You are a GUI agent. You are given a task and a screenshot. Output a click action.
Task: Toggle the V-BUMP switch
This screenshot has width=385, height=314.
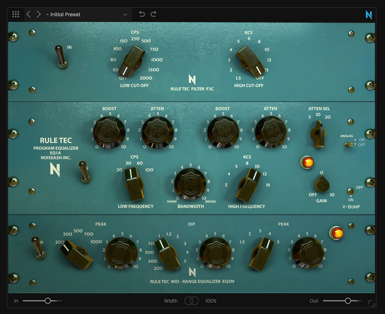coord(351,191)
